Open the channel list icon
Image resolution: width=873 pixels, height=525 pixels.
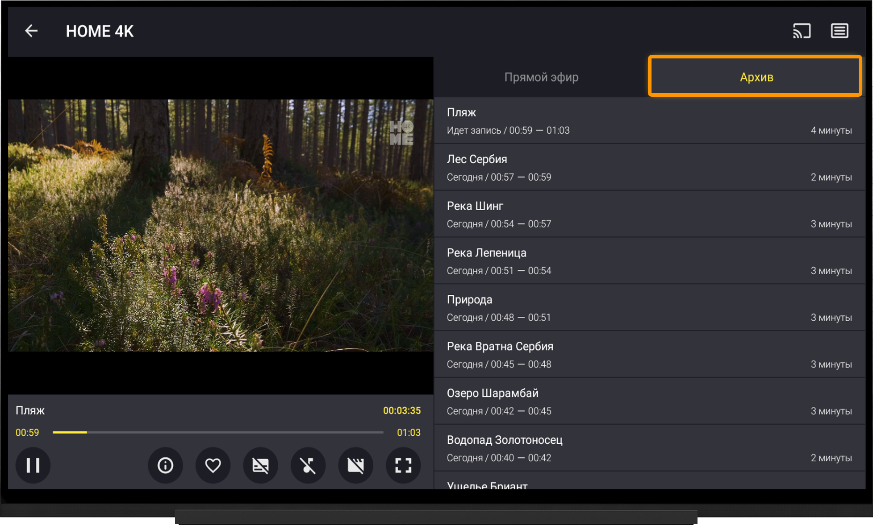(839, 31)
